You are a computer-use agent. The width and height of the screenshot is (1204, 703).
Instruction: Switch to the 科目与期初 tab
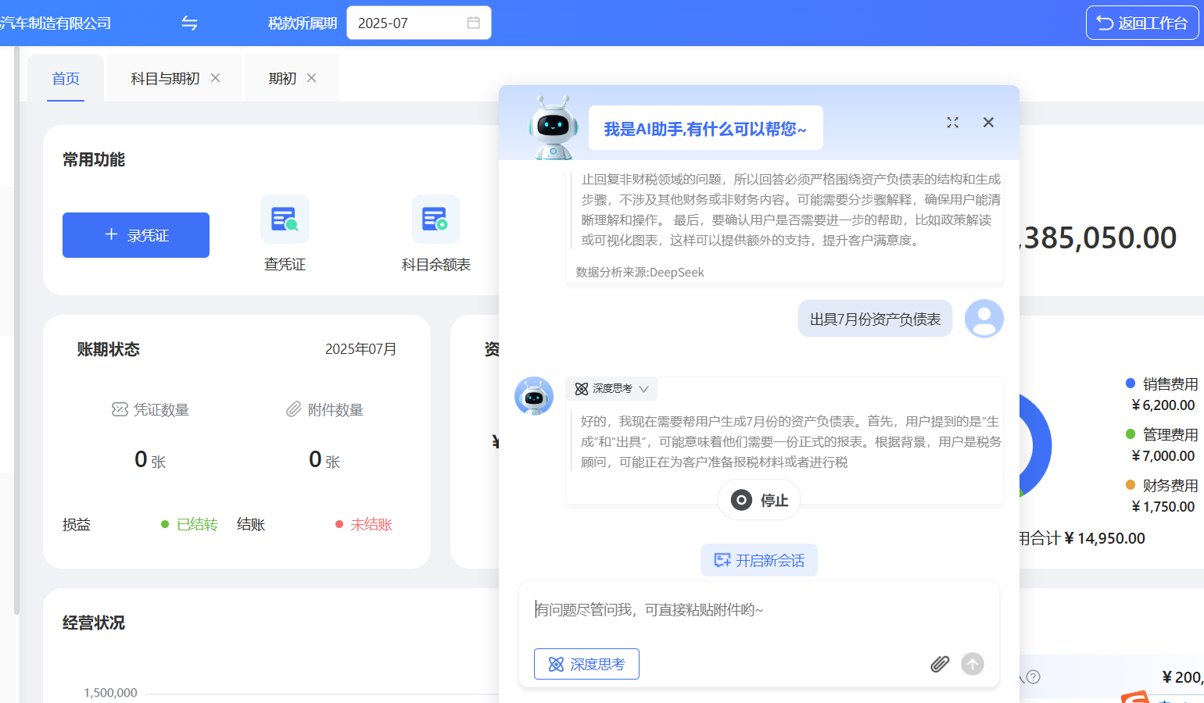165,79
